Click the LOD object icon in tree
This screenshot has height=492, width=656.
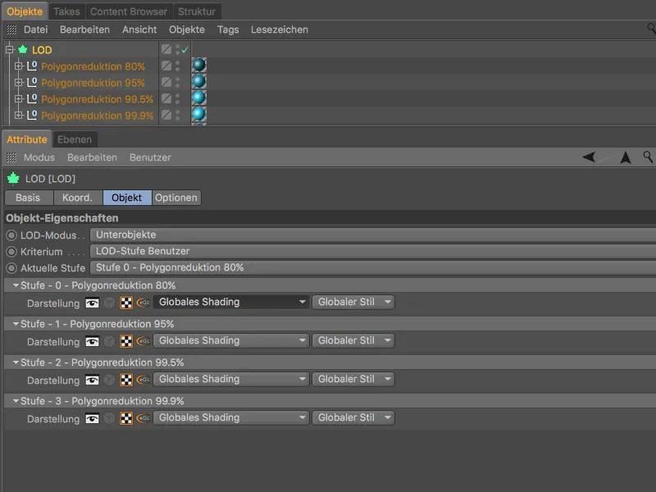[x=23, y=50]
